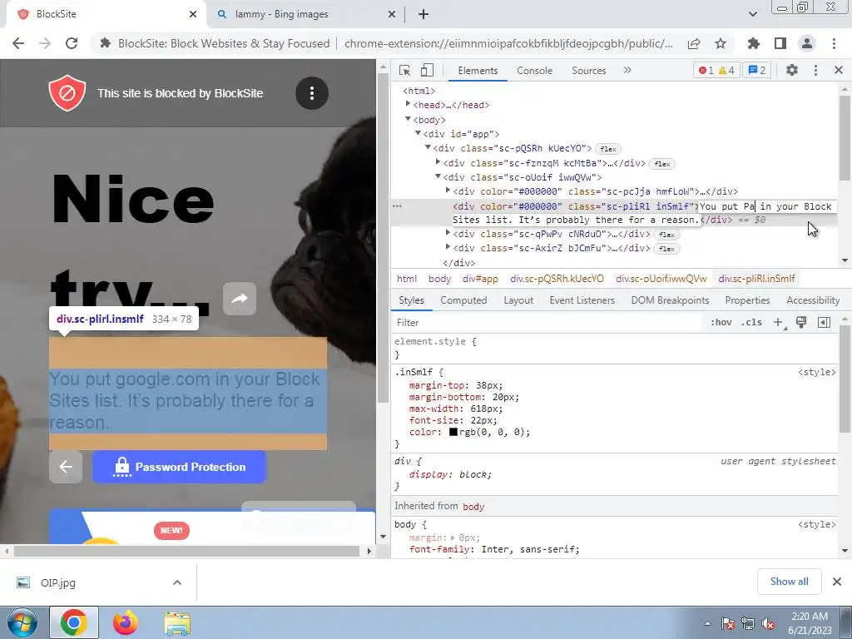
Task: Click the flex badge beside sc-AxirZ div
Action: point(666,249)
